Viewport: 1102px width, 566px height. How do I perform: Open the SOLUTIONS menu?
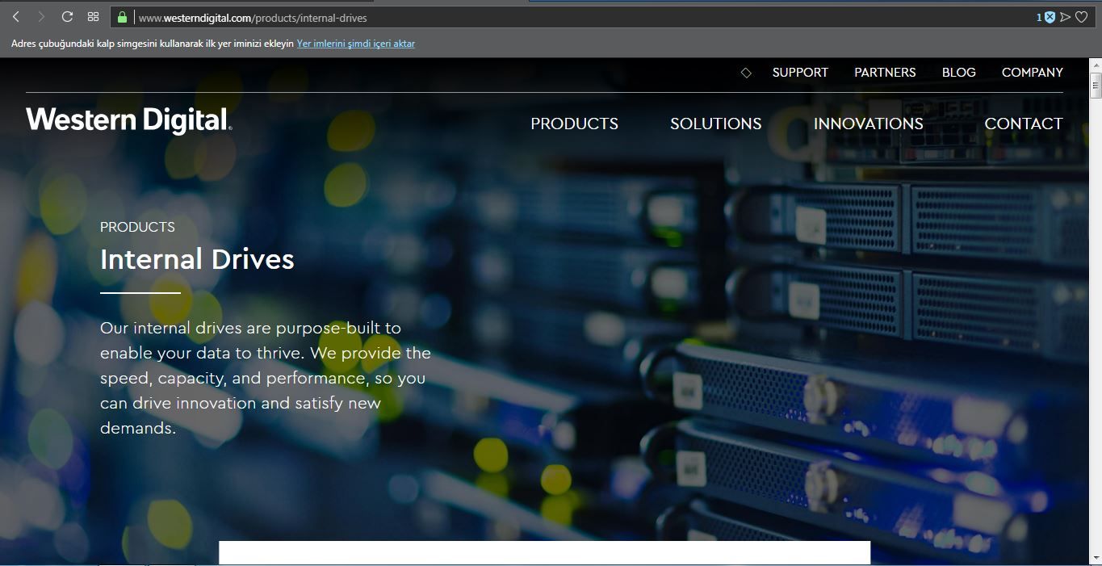[x=716, y=124]
